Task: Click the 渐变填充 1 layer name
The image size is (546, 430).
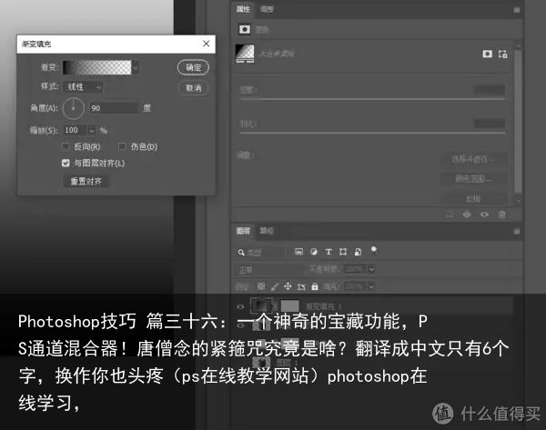Action: [323, 306]
